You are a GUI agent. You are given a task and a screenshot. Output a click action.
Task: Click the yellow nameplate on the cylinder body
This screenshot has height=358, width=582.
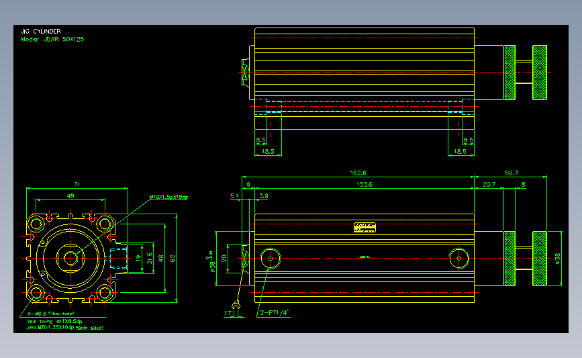pos(365,227)
